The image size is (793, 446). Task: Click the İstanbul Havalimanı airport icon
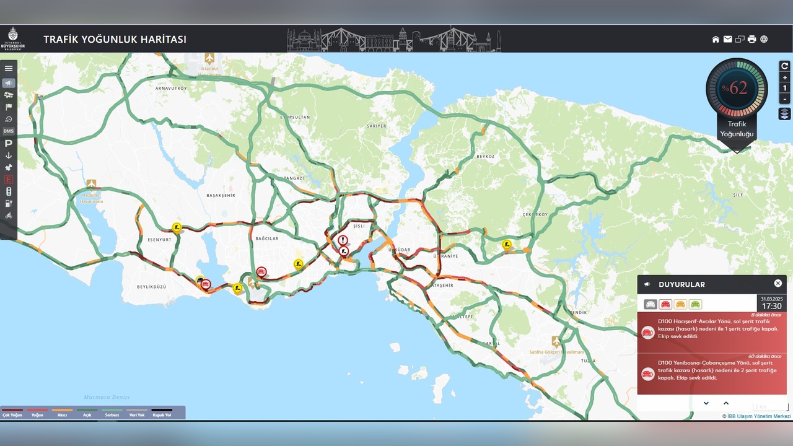point(209,58)
